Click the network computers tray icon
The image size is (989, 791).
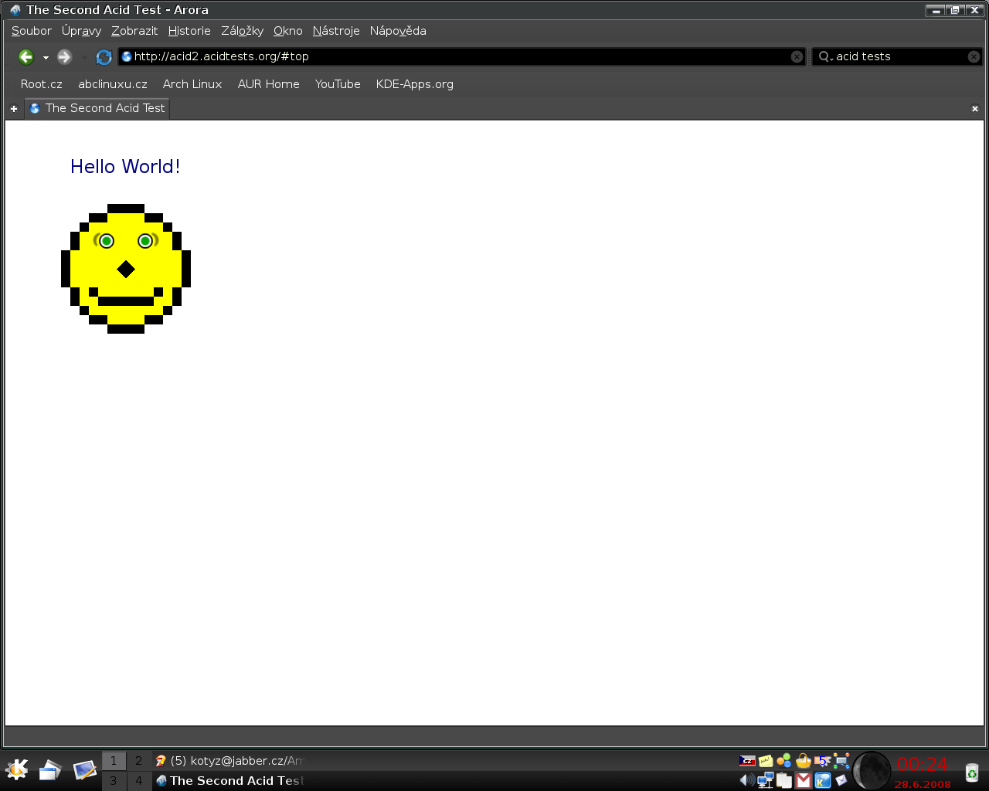pos(766,780)
